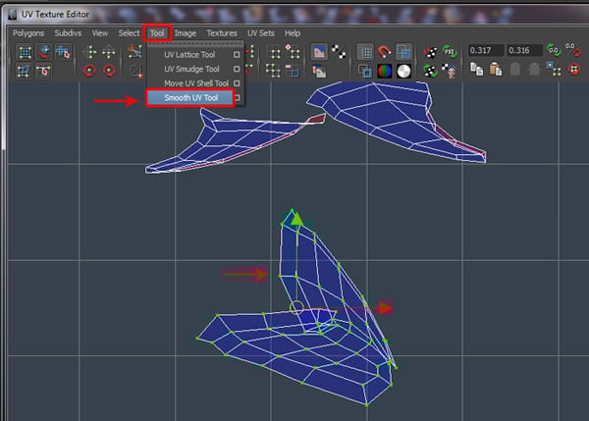Open UV Smudge Tool option box
Image resolution: width=589 pixels, height=421 pixels.
click(237, 69)
